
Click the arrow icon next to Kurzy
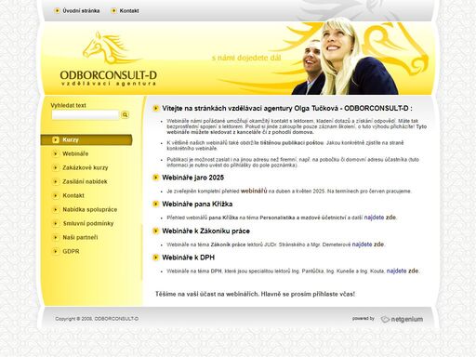point(56,140)
